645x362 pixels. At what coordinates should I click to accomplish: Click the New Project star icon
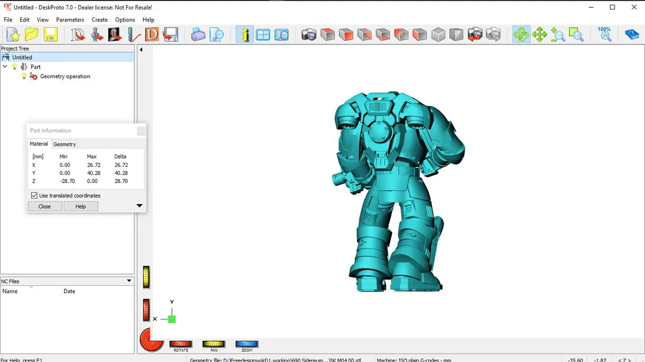click(13, 35)
